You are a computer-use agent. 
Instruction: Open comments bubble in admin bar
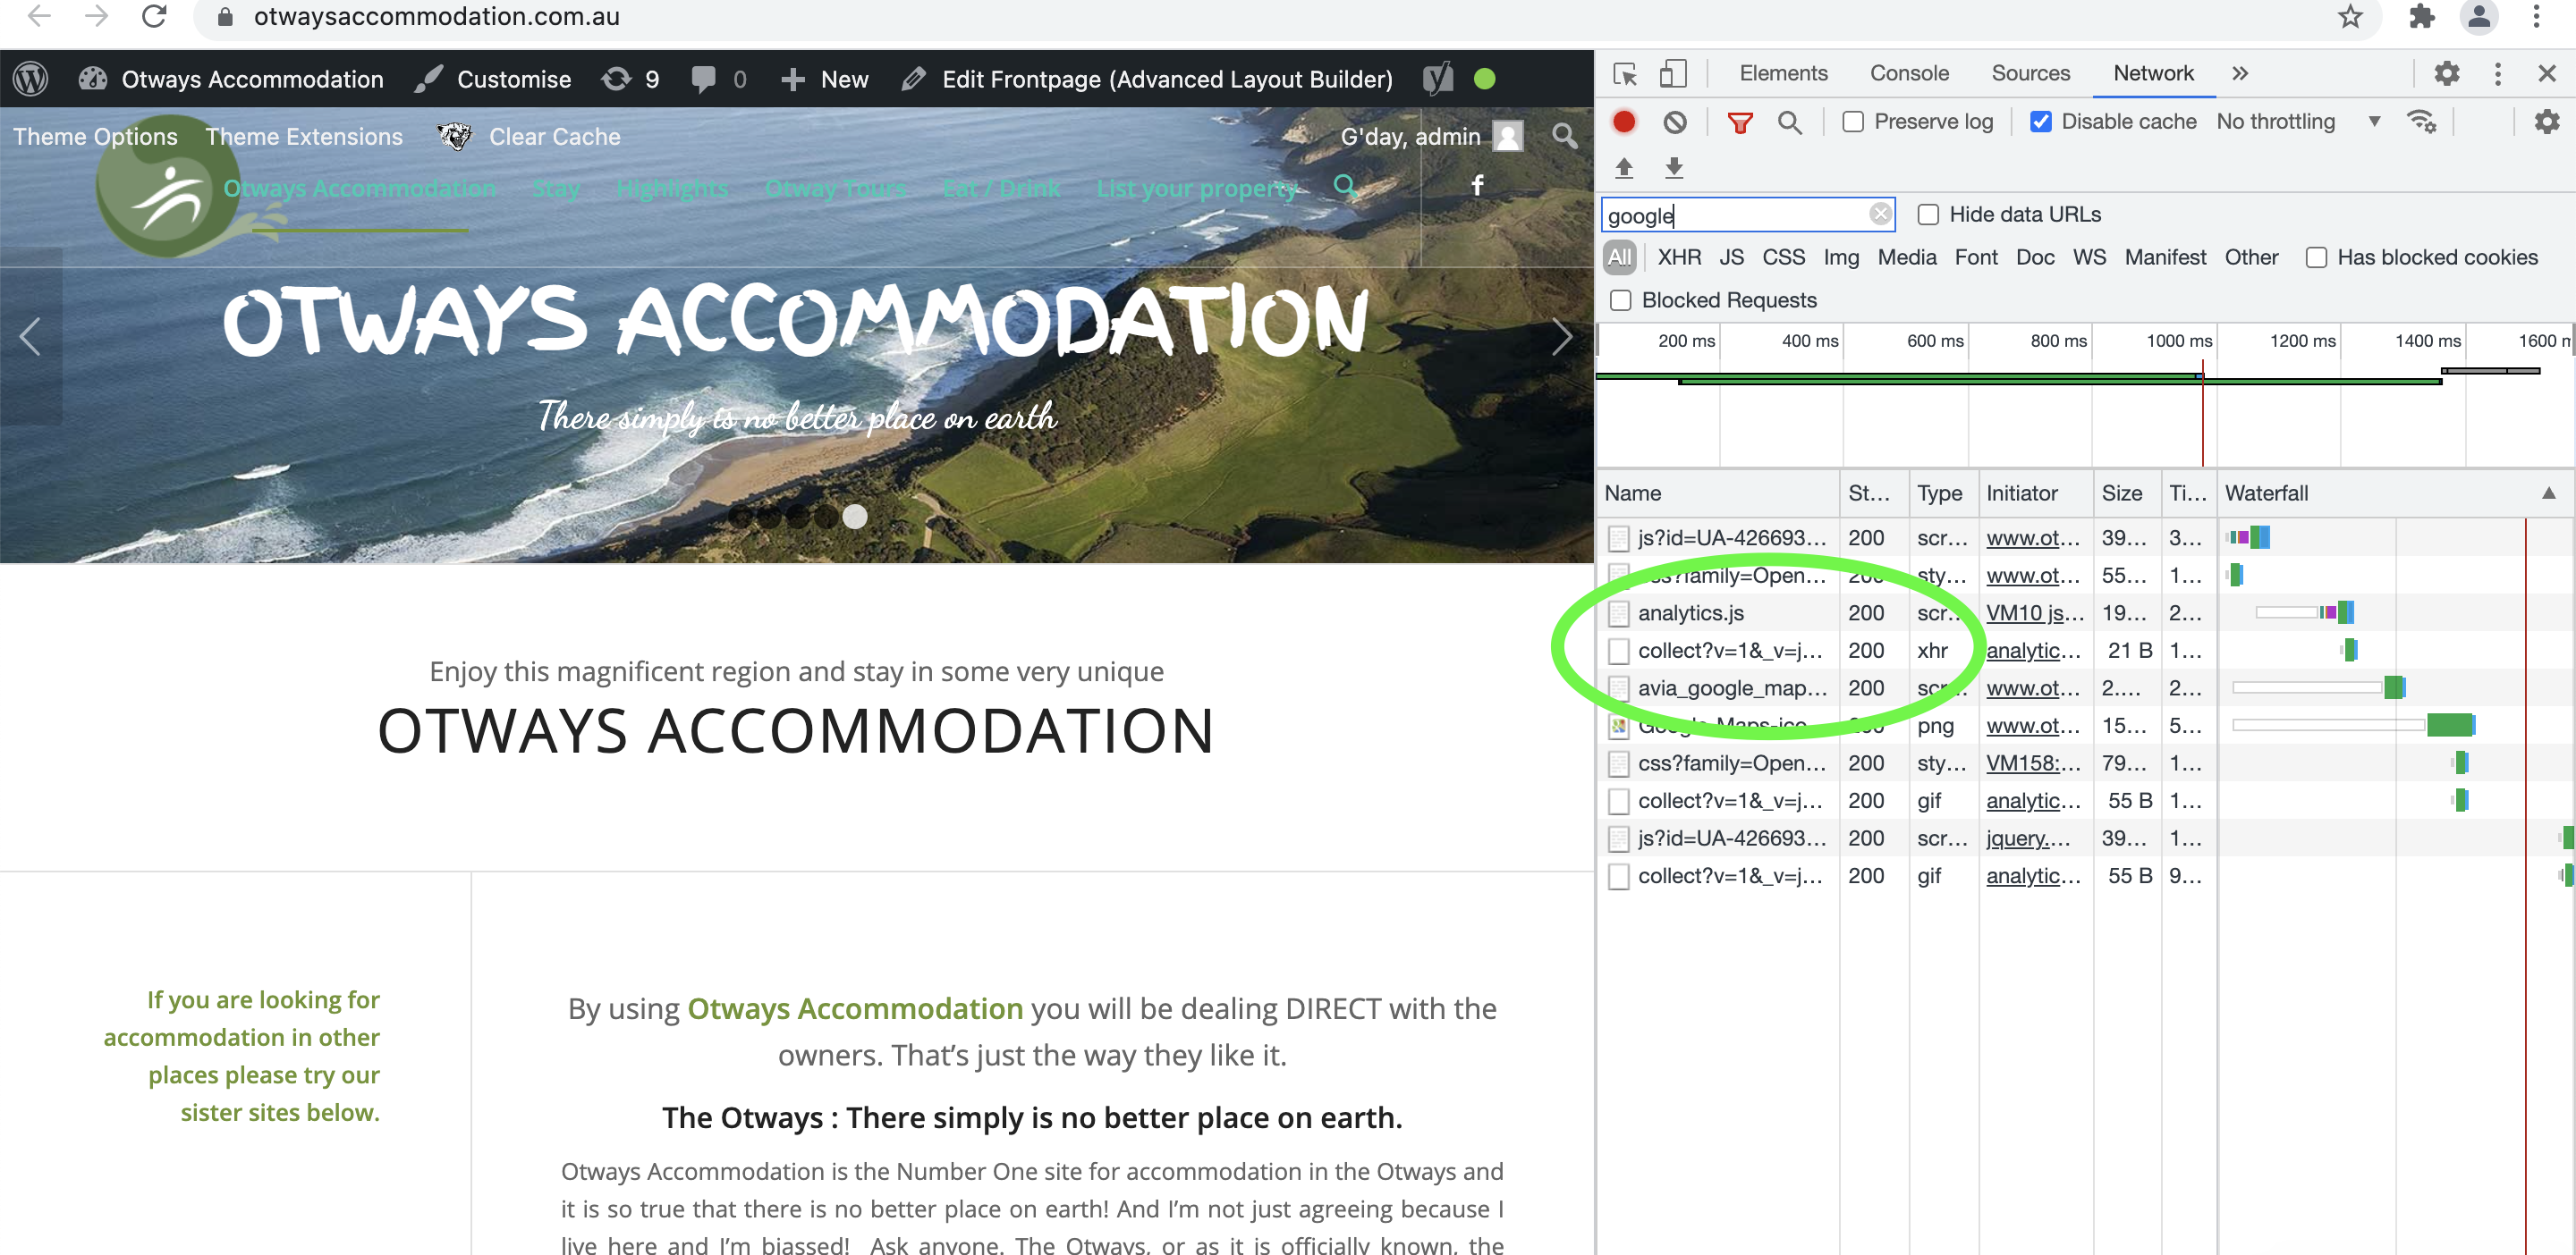[718, 79]
